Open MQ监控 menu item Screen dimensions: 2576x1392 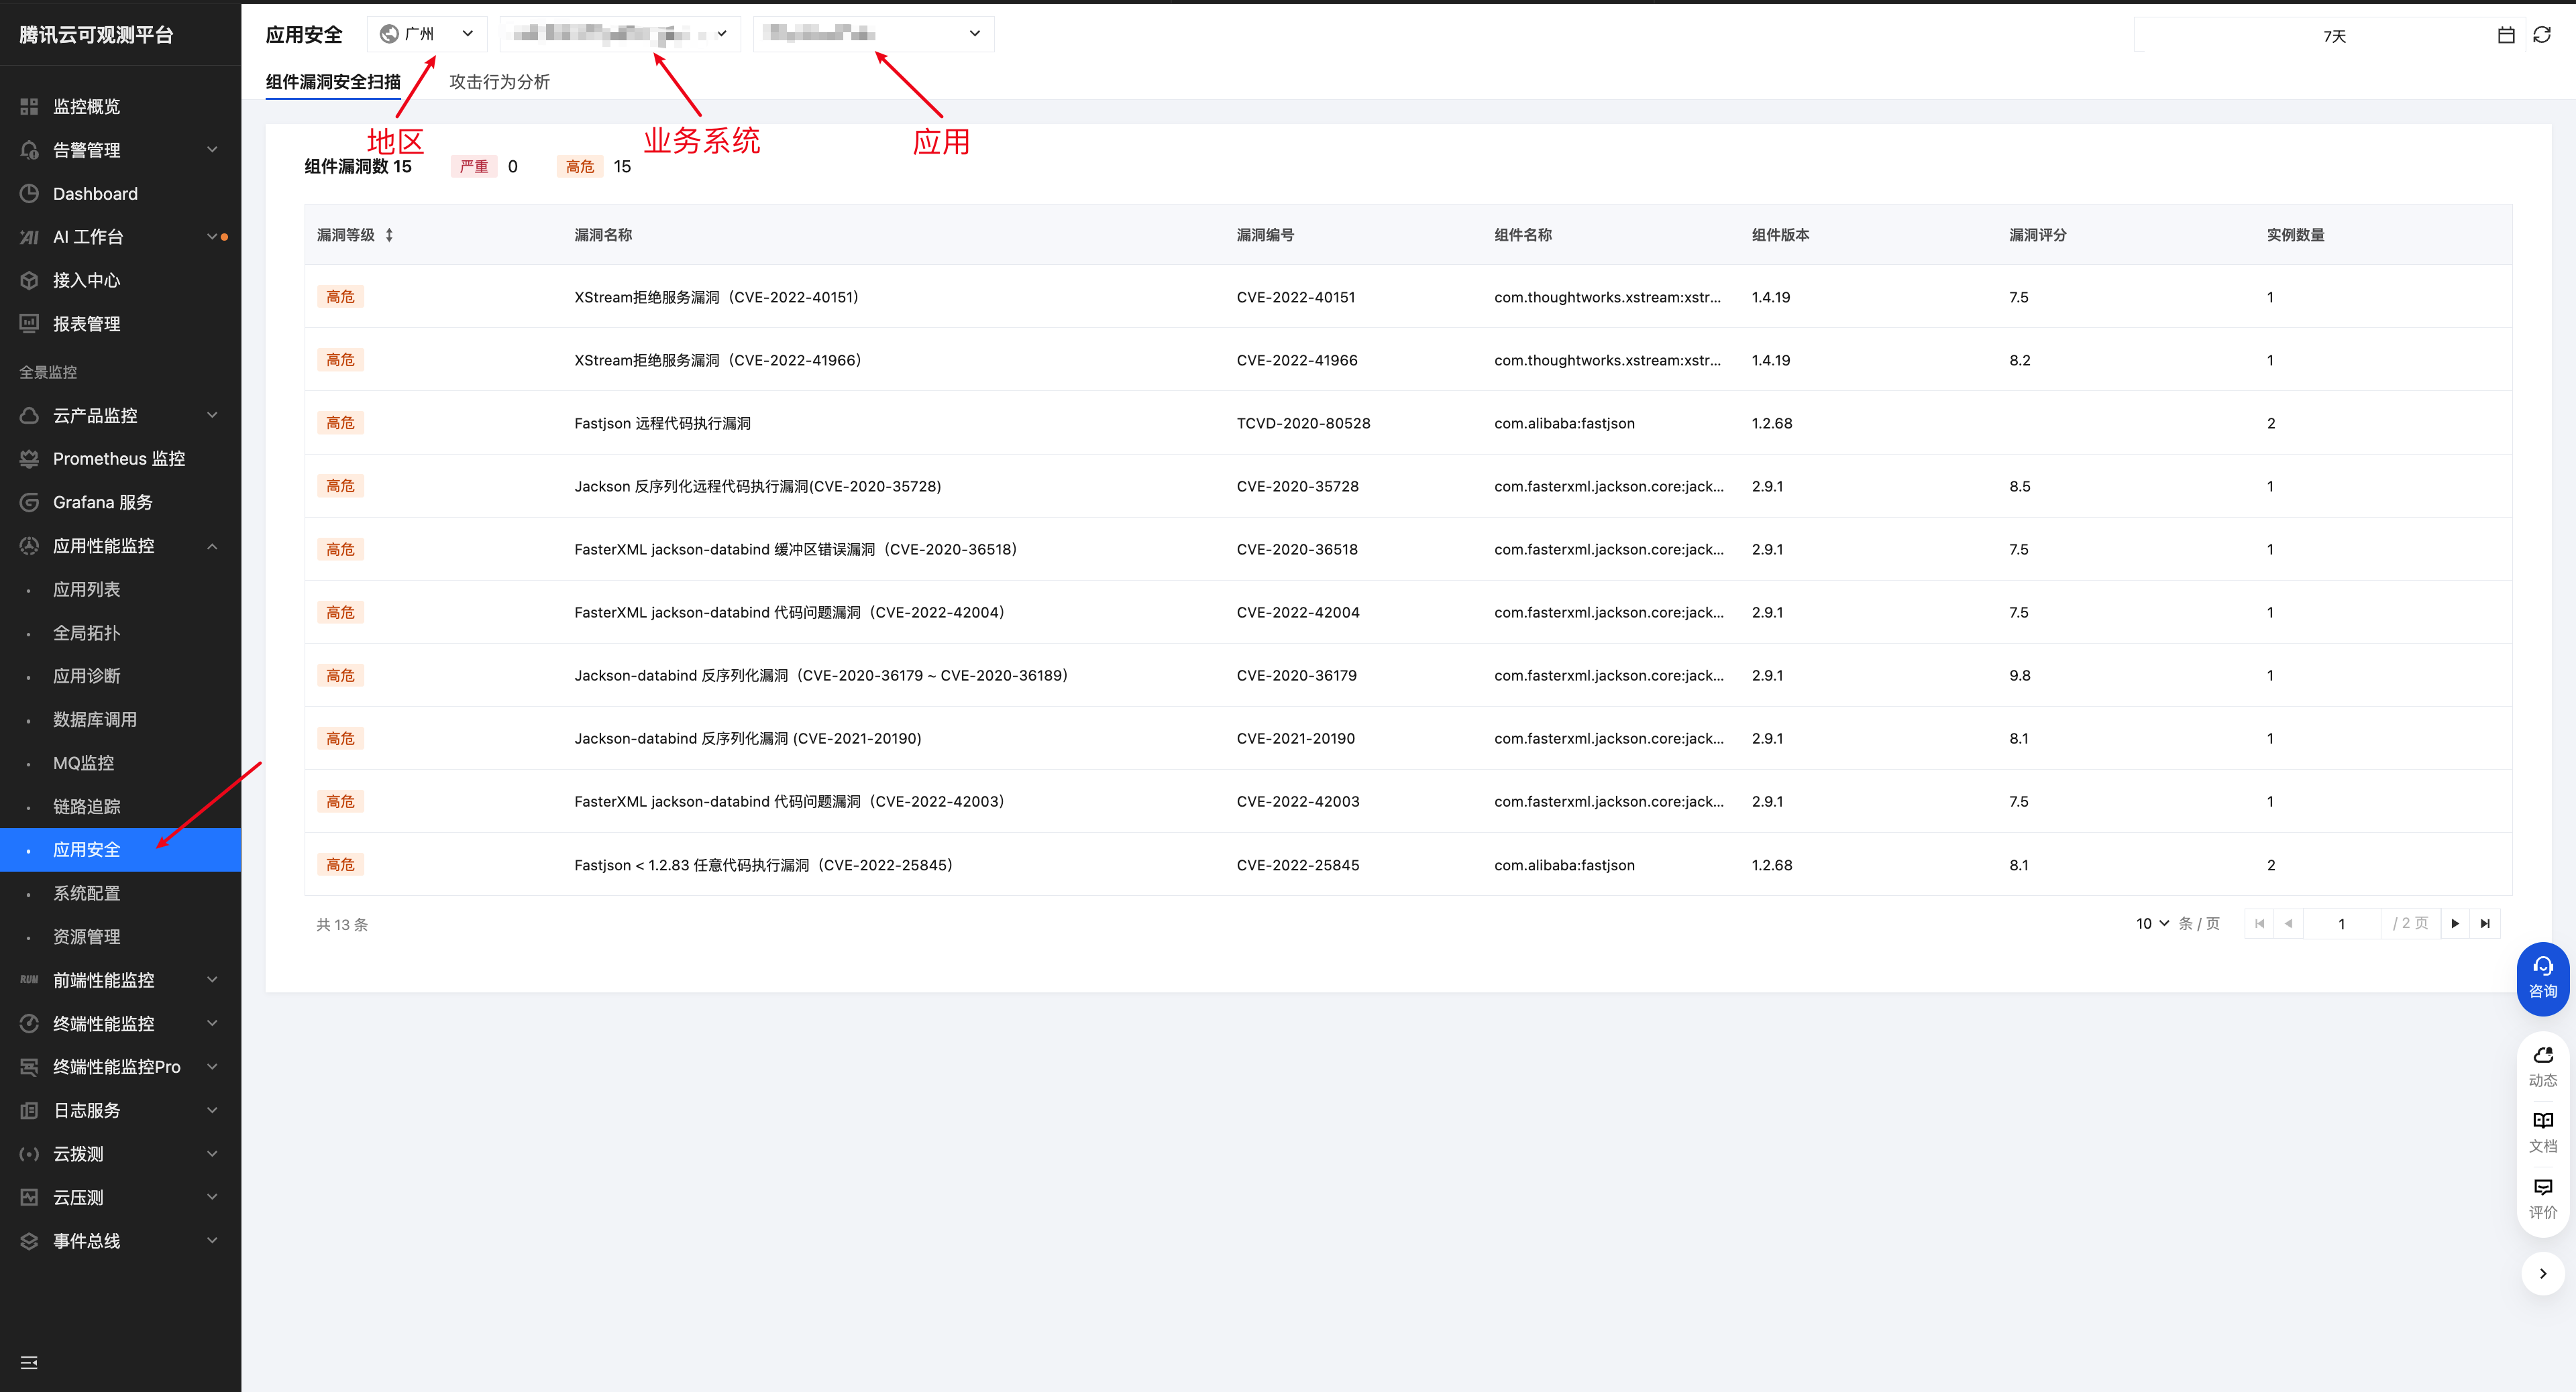(x=84, y=764)
